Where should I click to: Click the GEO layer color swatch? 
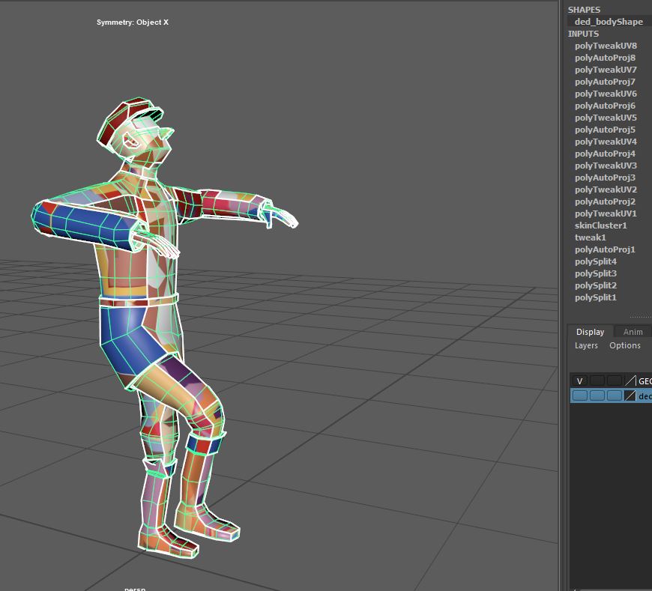click(x=630, y=381)
